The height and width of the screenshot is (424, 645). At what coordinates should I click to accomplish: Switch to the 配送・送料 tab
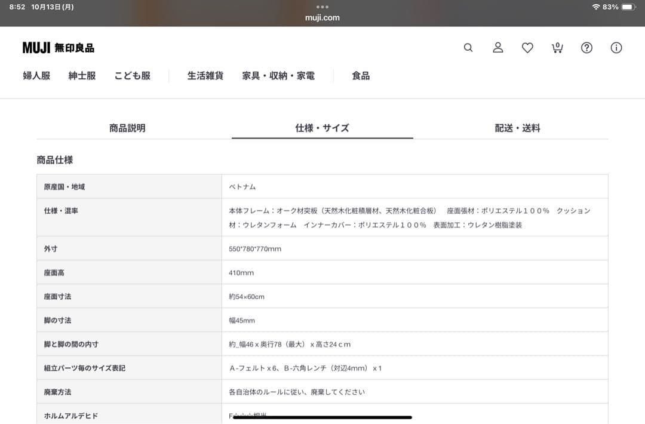click(x=518, y=128)
